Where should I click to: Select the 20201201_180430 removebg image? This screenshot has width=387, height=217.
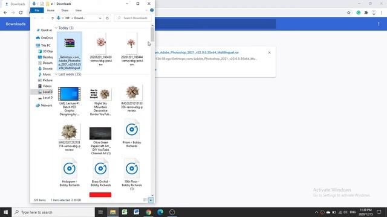(101, 49)
